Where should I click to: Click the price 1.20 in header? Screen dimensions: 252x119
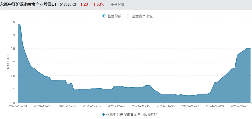click(84, 4)
